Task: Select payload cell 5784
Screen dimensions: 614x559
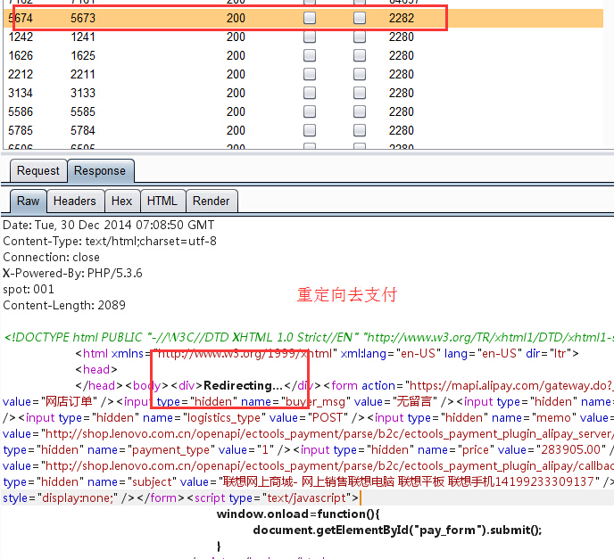Action: click(x=83, y=131)
